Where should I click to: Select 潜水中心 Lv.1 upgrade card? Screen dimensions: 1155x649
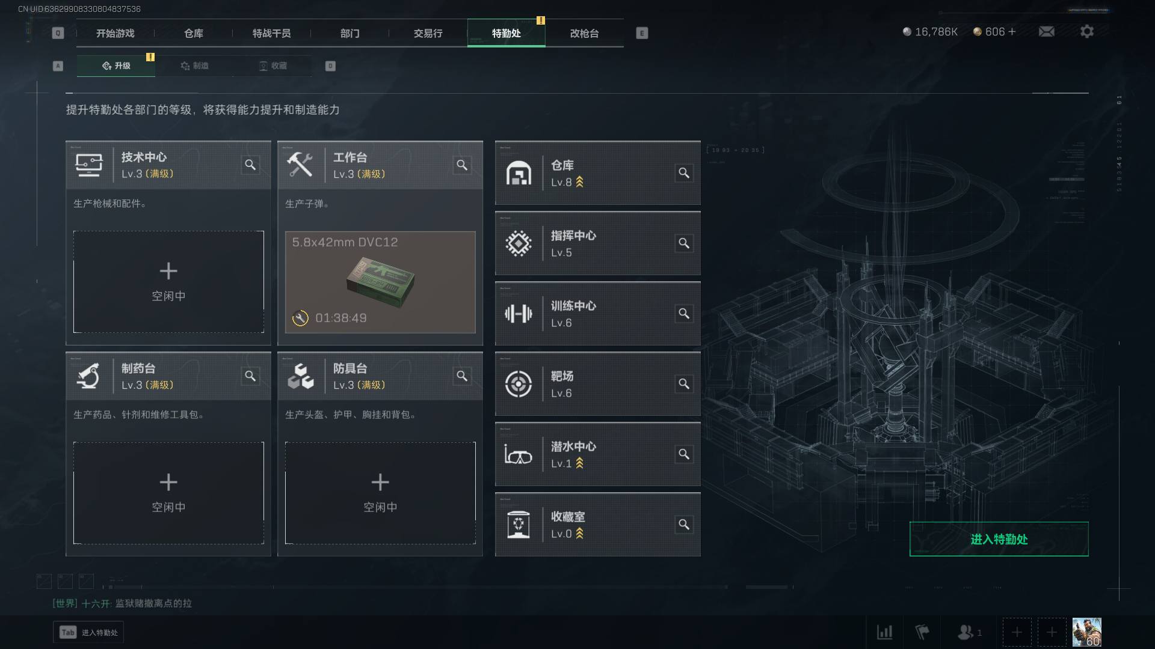tap(597, 454)
